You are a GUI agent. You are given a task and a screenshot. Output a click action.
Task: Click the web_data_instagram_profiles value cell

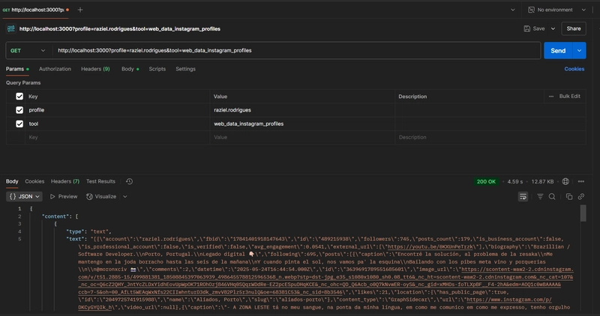(302, 124)
